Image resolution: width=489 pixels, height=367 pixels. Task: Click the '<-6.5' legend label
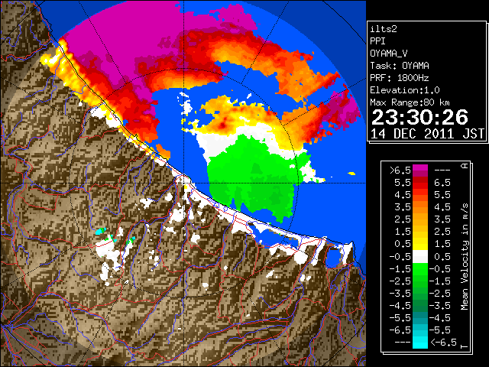tap(443, 342)
